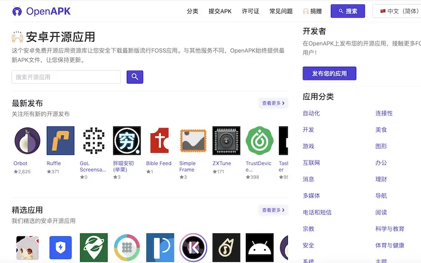
Task: Open the 电话和短信 category
Action: (x=317, y=213)
